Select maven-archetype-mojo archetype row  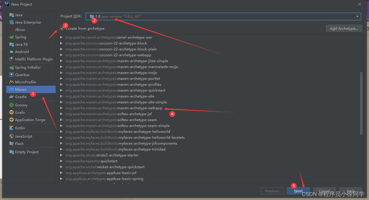209,73
